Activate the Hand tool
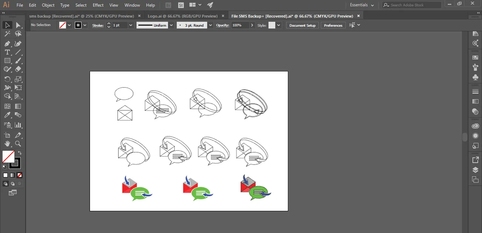Screen dimensions: 482x233 click(x=7, y=144)
